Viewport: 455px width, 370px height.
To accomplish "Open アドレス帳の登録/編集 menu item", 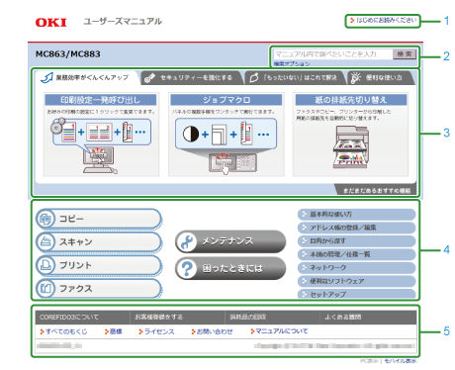I will (356, 228).
